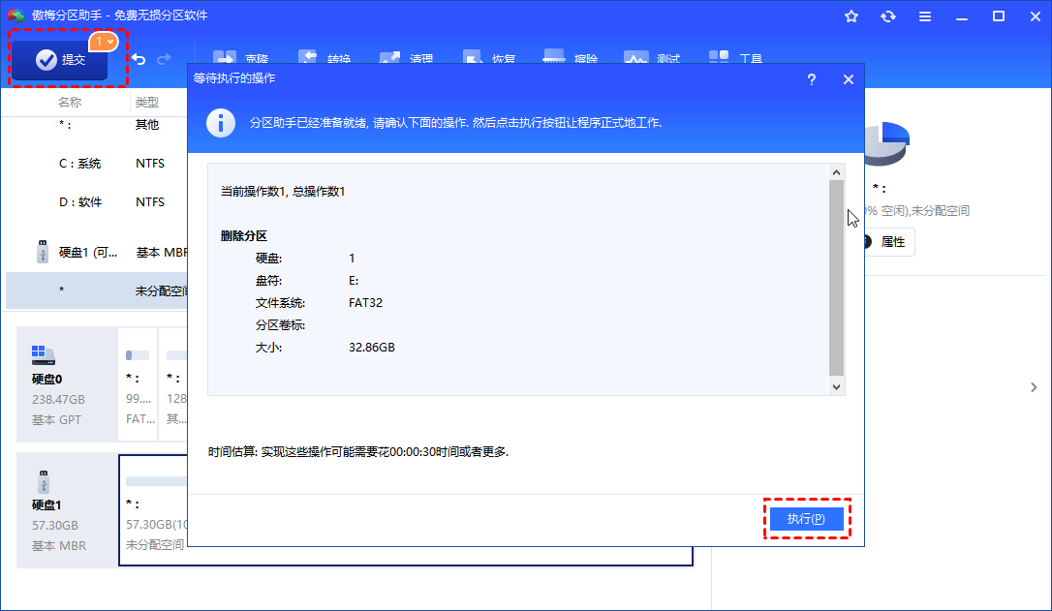Close the 等待执行的操作 dialog

(848, 79)
